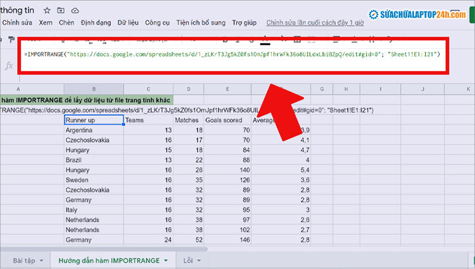
Task: Select the 'Italy' cell
Action: tap(94, 210)
